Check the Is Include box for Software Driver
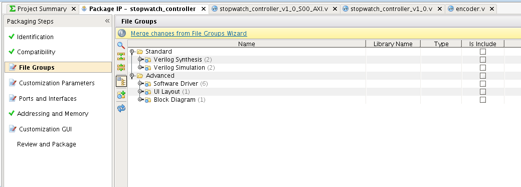Screen dimensions: 521x187 [x=483, y=84]
